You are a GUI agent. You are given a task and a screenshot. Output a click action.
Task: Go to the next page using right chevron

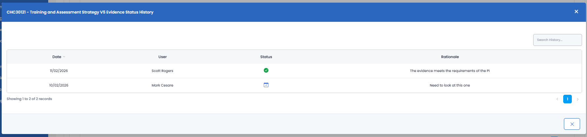point(577,99)
